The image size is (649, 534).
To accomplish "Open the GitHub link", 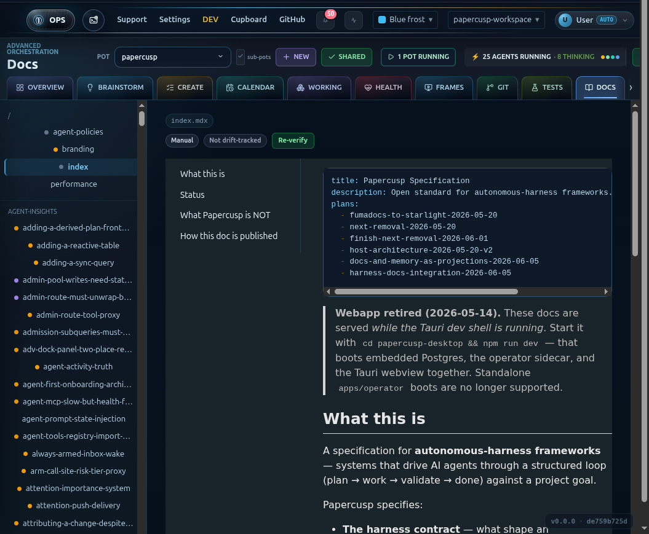I will tap(292, 20).
